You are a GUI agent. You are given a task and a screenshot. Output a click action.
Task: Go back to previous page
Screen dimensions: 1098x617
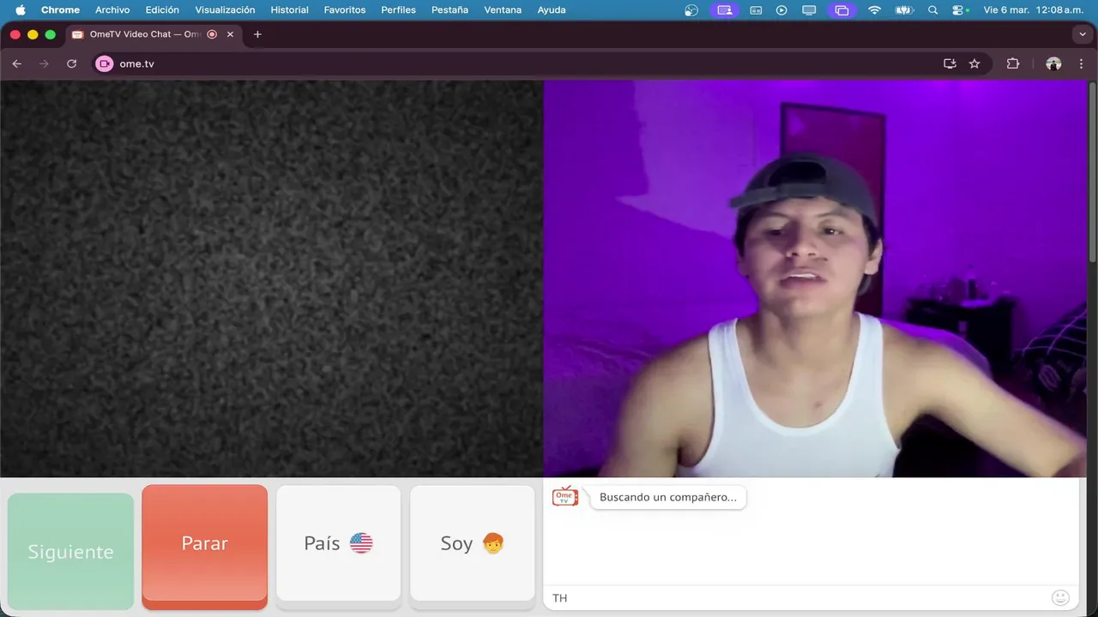17,63
